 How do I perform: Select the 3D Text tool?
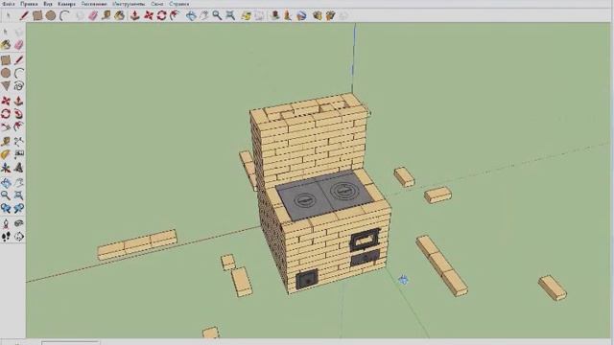(x=19, y=168)
